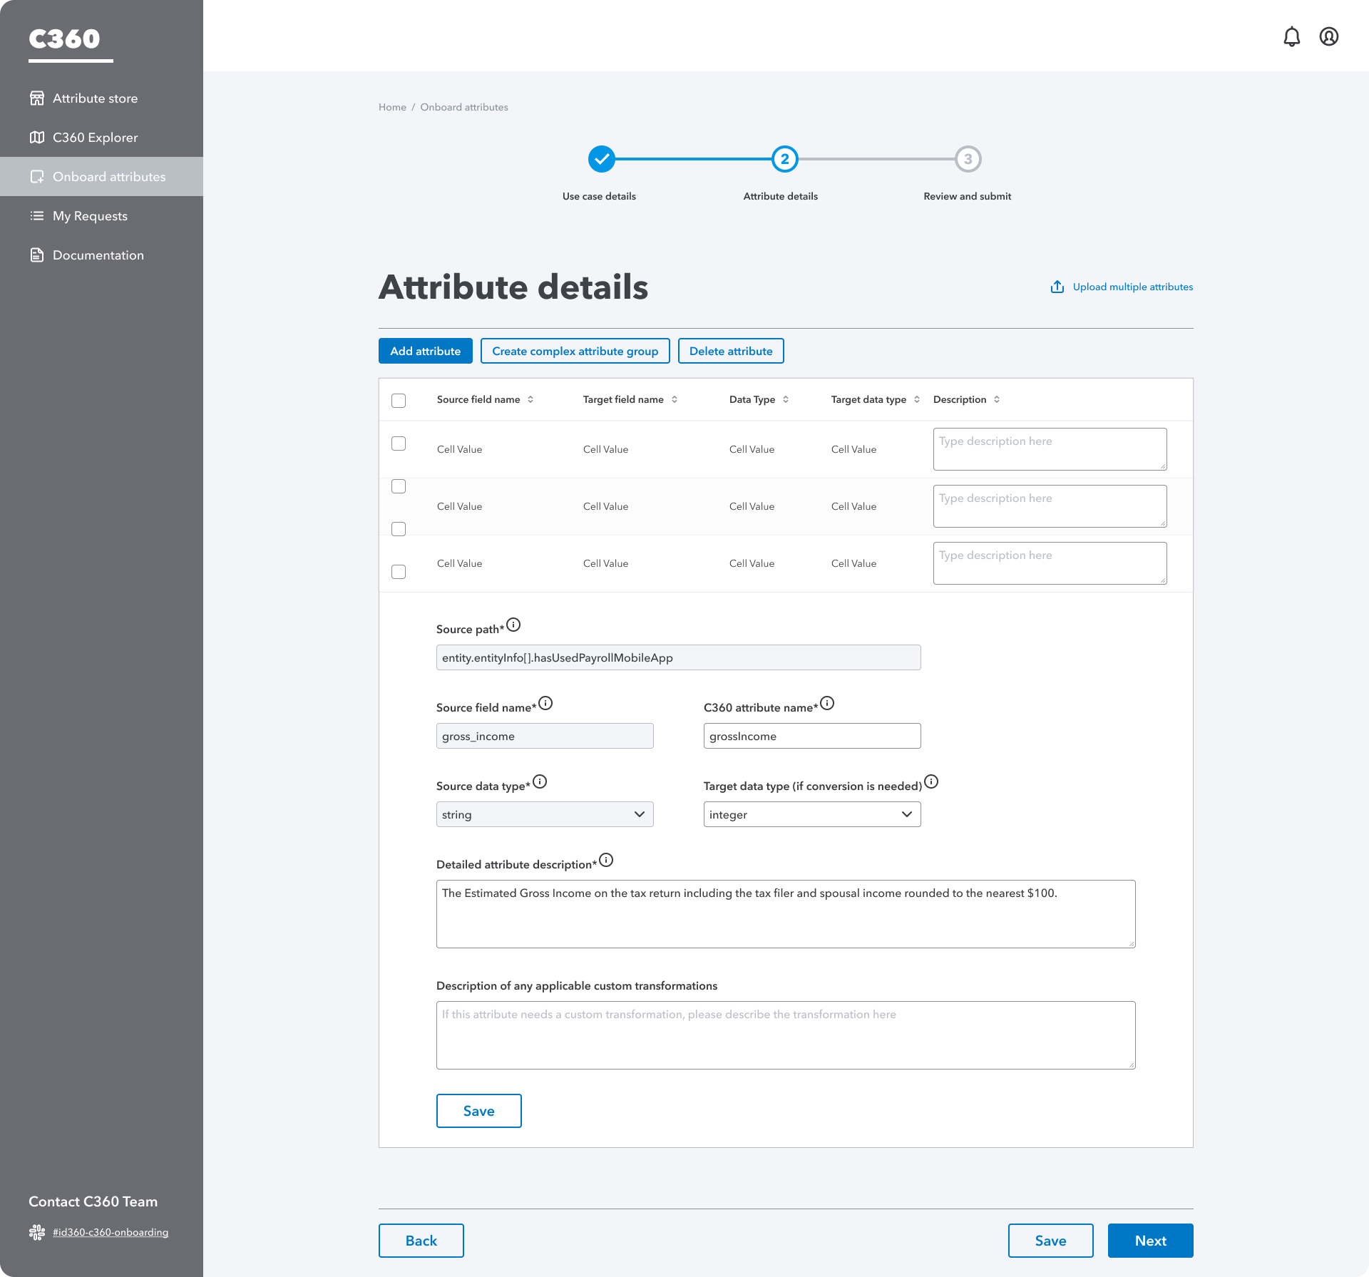1369x1277 pixels.
Task: Click the Source path info icon
Action: click(513, 625)
